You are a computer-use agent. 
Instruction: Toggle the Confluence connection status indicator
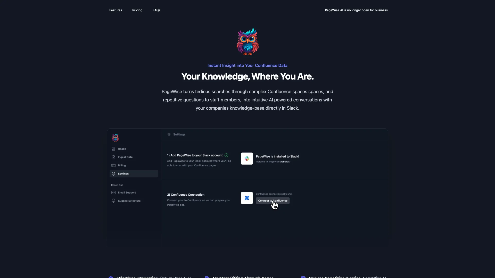[247, 198]
